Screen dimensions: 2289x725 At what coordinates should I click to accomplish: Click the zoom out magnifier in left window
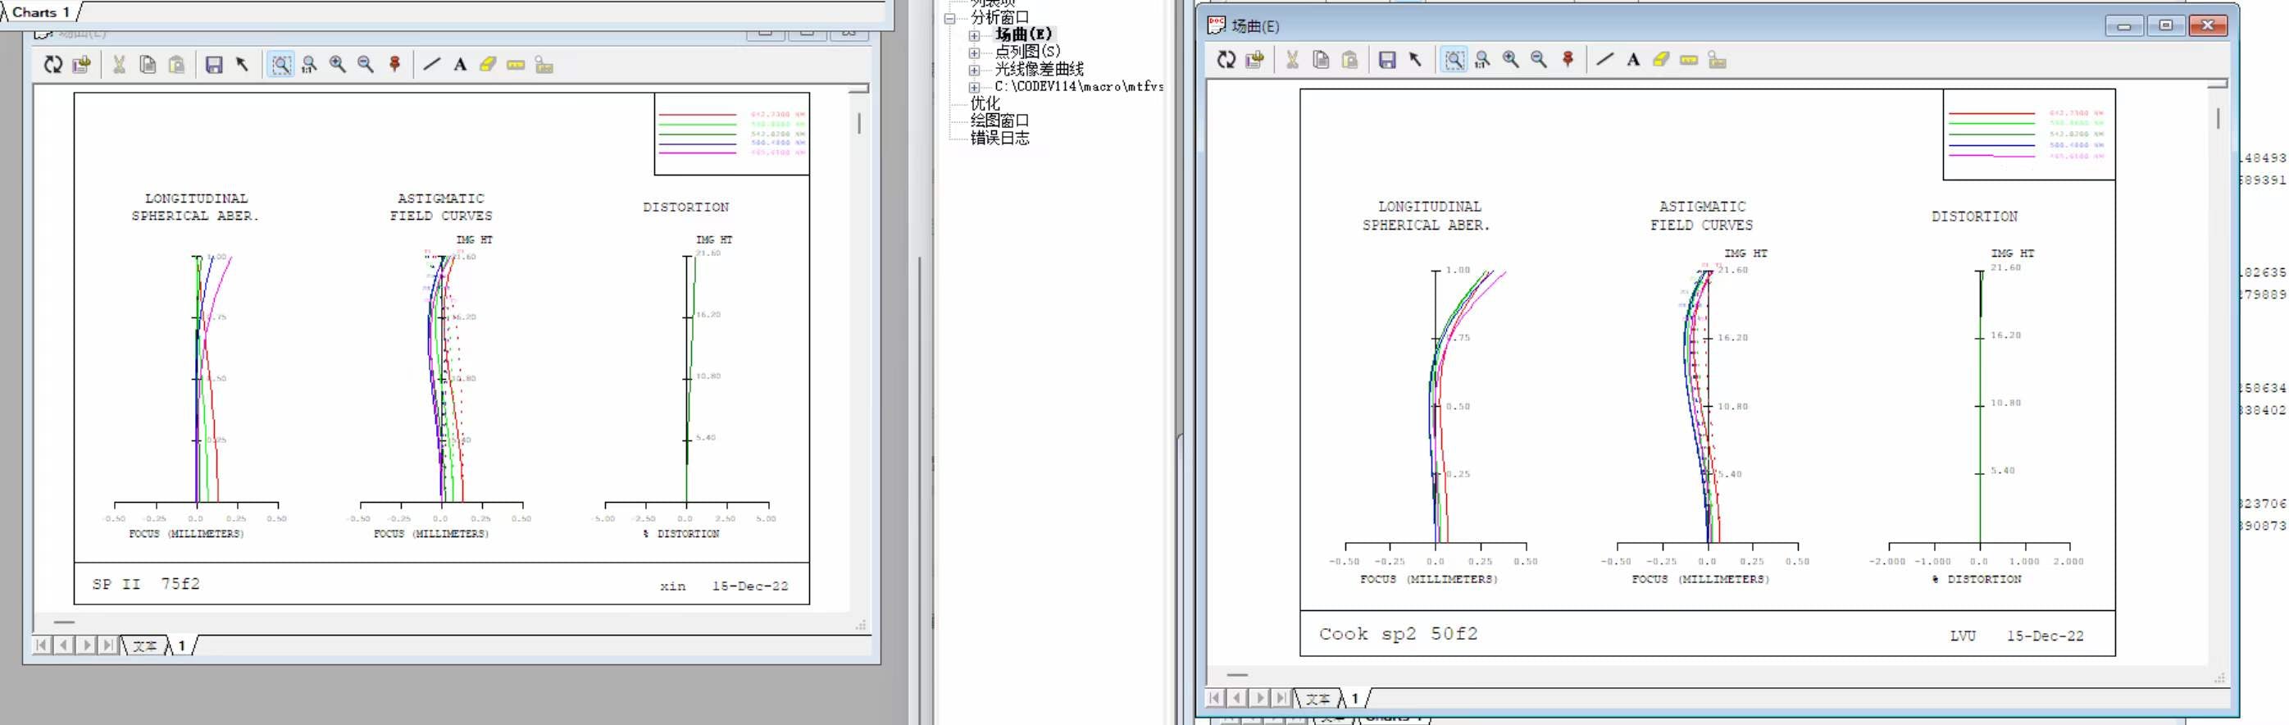pos(365,65)
